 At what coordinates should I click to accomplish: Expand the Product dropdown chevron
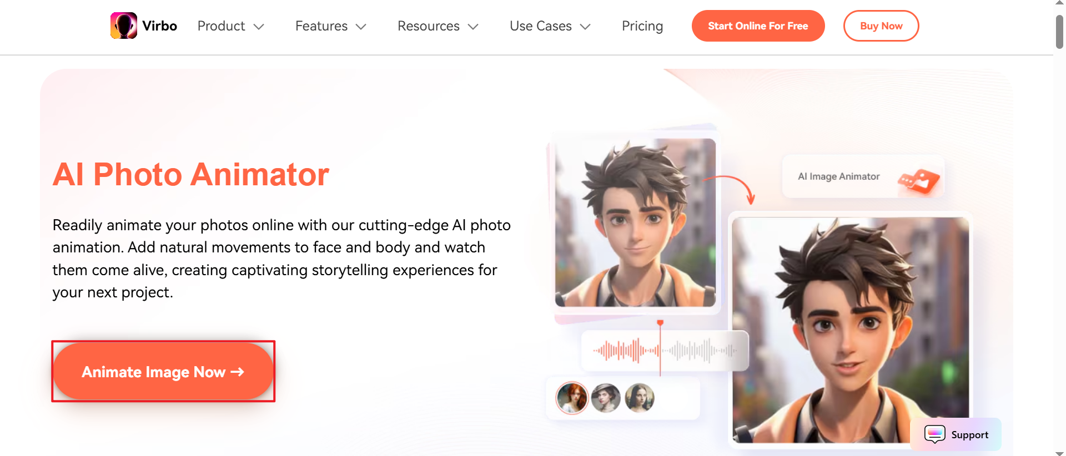(x=259, y=27)
